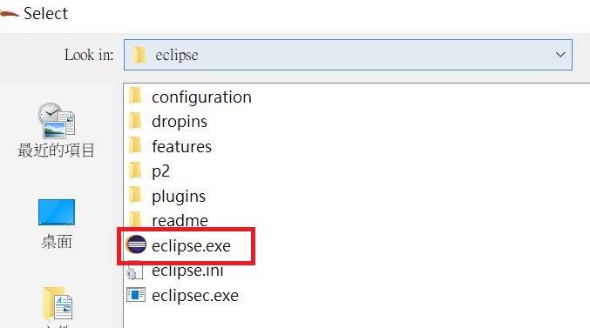The image size is (590, 328).
Task: Select the eclipsec.exe console icon
Action: 136,295
